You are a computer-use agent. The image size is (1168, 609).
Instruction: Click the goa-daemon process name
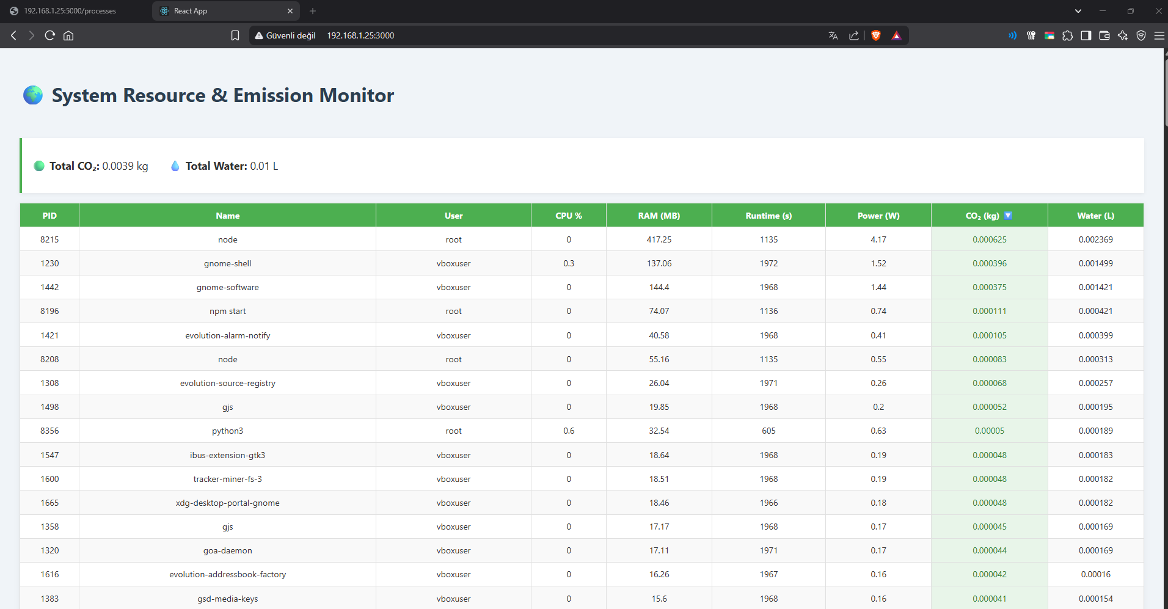[227, 550]
